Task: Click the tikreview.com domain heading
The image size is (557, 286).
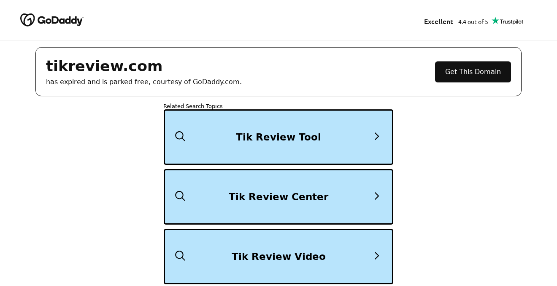Action: (x=104, y=66)
